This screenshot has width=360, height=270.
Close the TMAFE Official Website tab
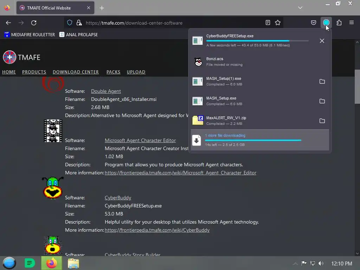click(88, 8)
